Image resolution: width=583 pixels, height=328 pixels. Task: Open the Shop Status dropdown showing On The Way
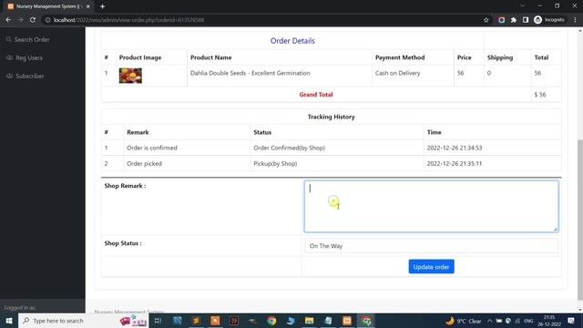431,246
